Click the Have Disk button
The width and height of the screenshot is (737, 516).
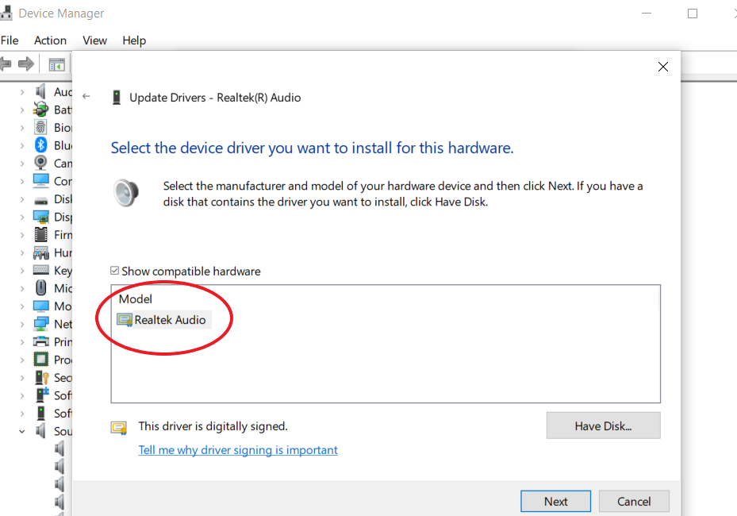603,426
